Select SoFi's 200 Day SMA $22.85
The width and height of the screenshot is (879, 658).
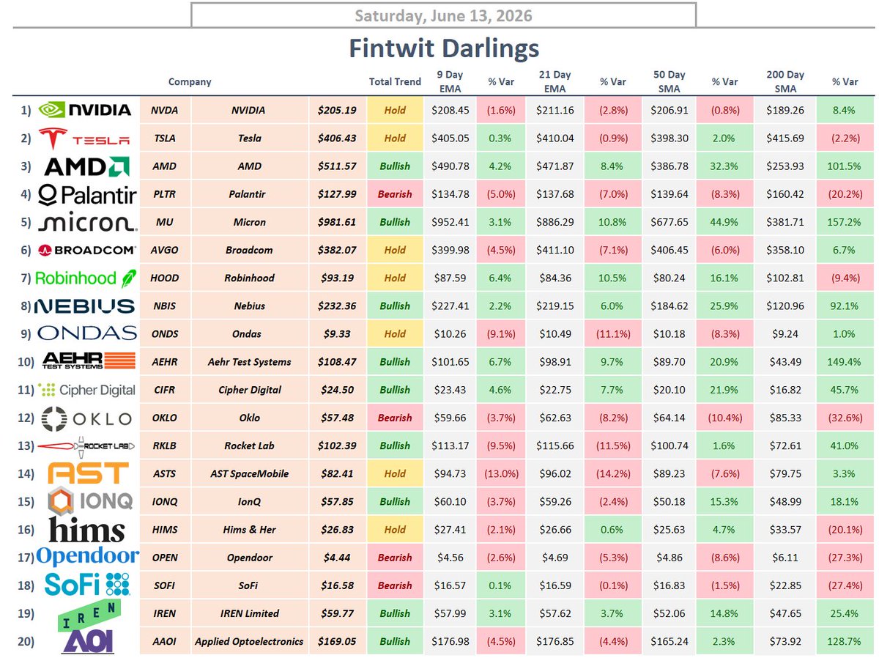785,585
